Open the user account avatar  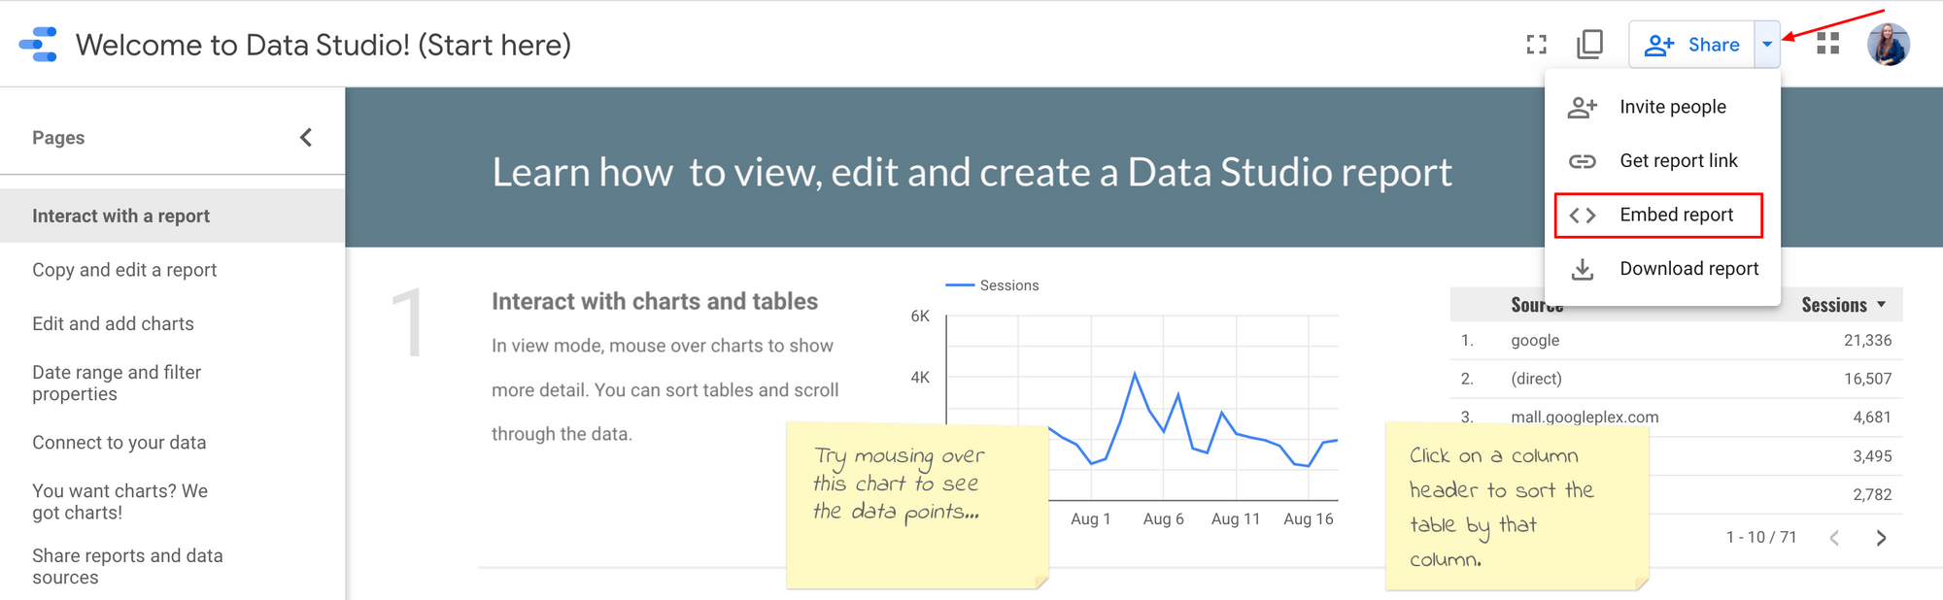click(1888, 45)
